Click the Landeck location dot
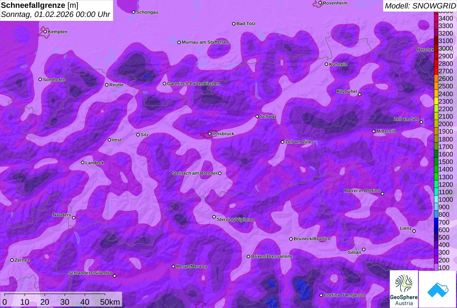457x308 pixels. [x=83, y=163]
